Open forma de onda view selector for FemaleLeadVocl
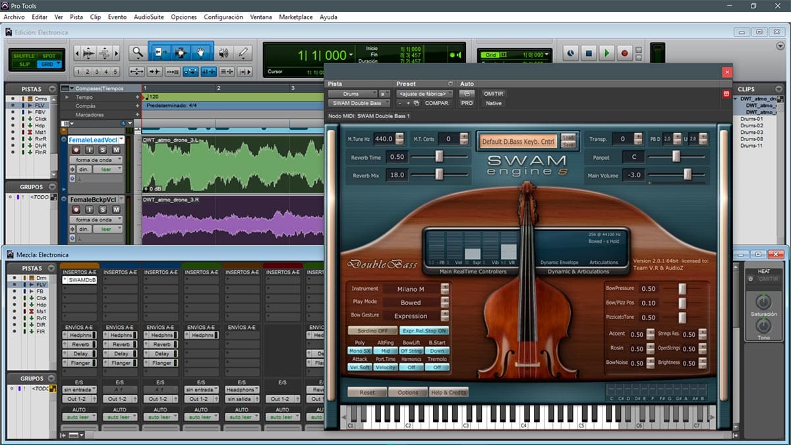The image size is (791, 445). pyautogui.click(x=96, y=160)
